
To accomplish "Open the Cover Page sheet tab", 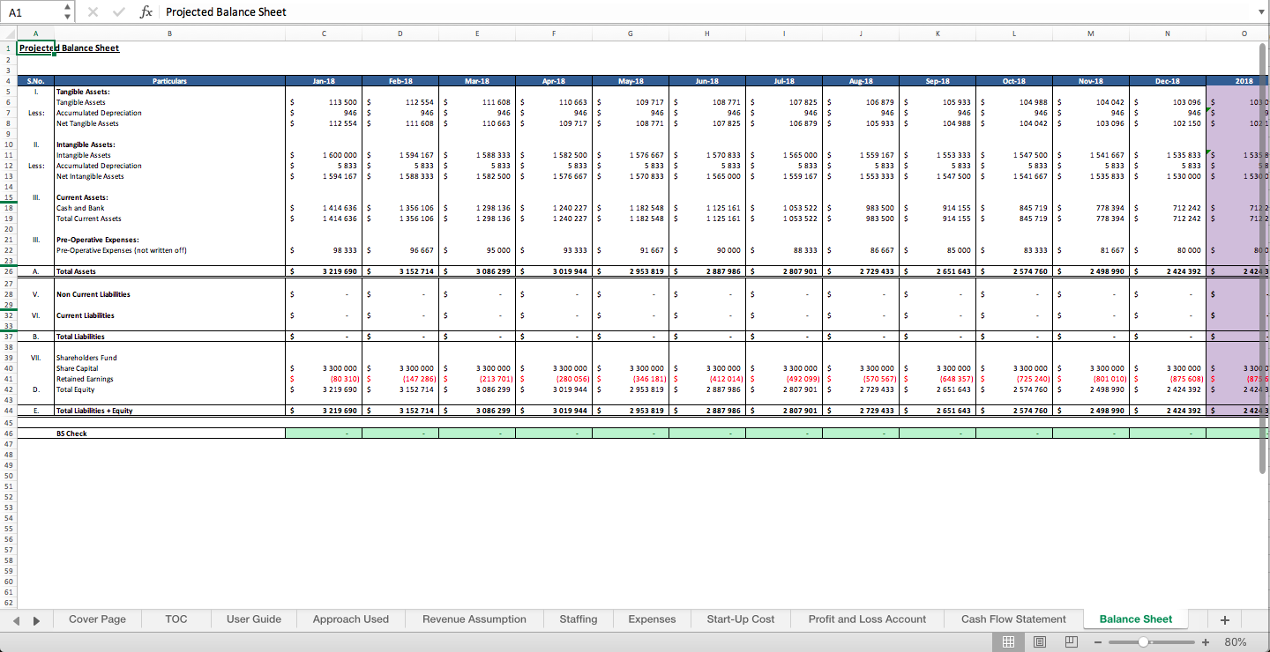I will (97, 619).
